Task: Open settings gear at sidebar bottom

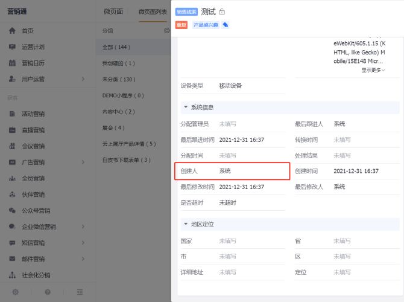Action: tap(15, 292)
